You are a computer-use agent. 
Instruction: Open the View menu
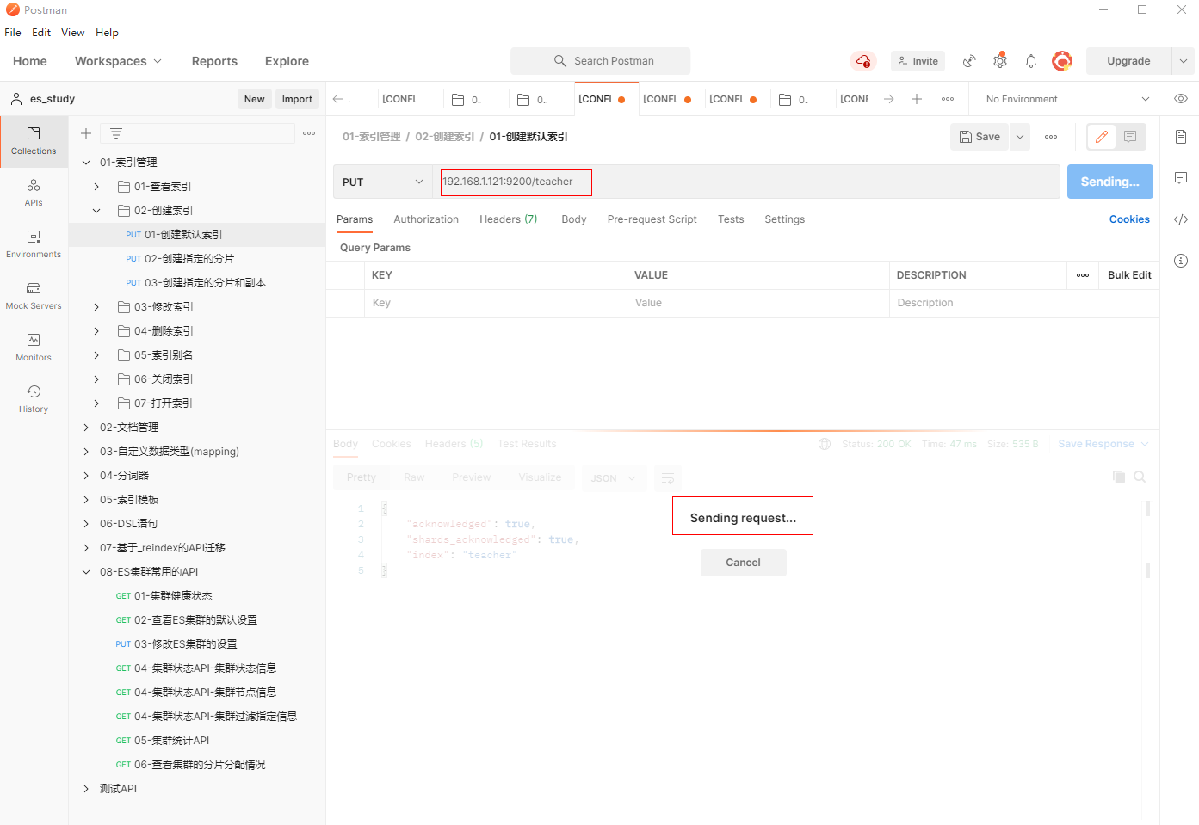coord(72,33)
